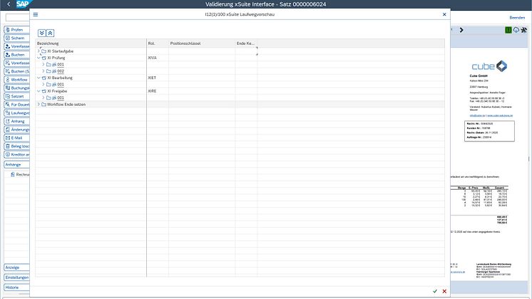The width and height of the screenshot is (532, 299).
Task: Click the Buchungs button in the background window
Action: click(x=16, y=88)
